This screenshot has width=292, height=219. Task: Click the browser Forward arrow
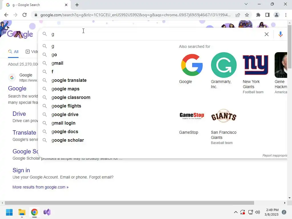tap(15, 15)
